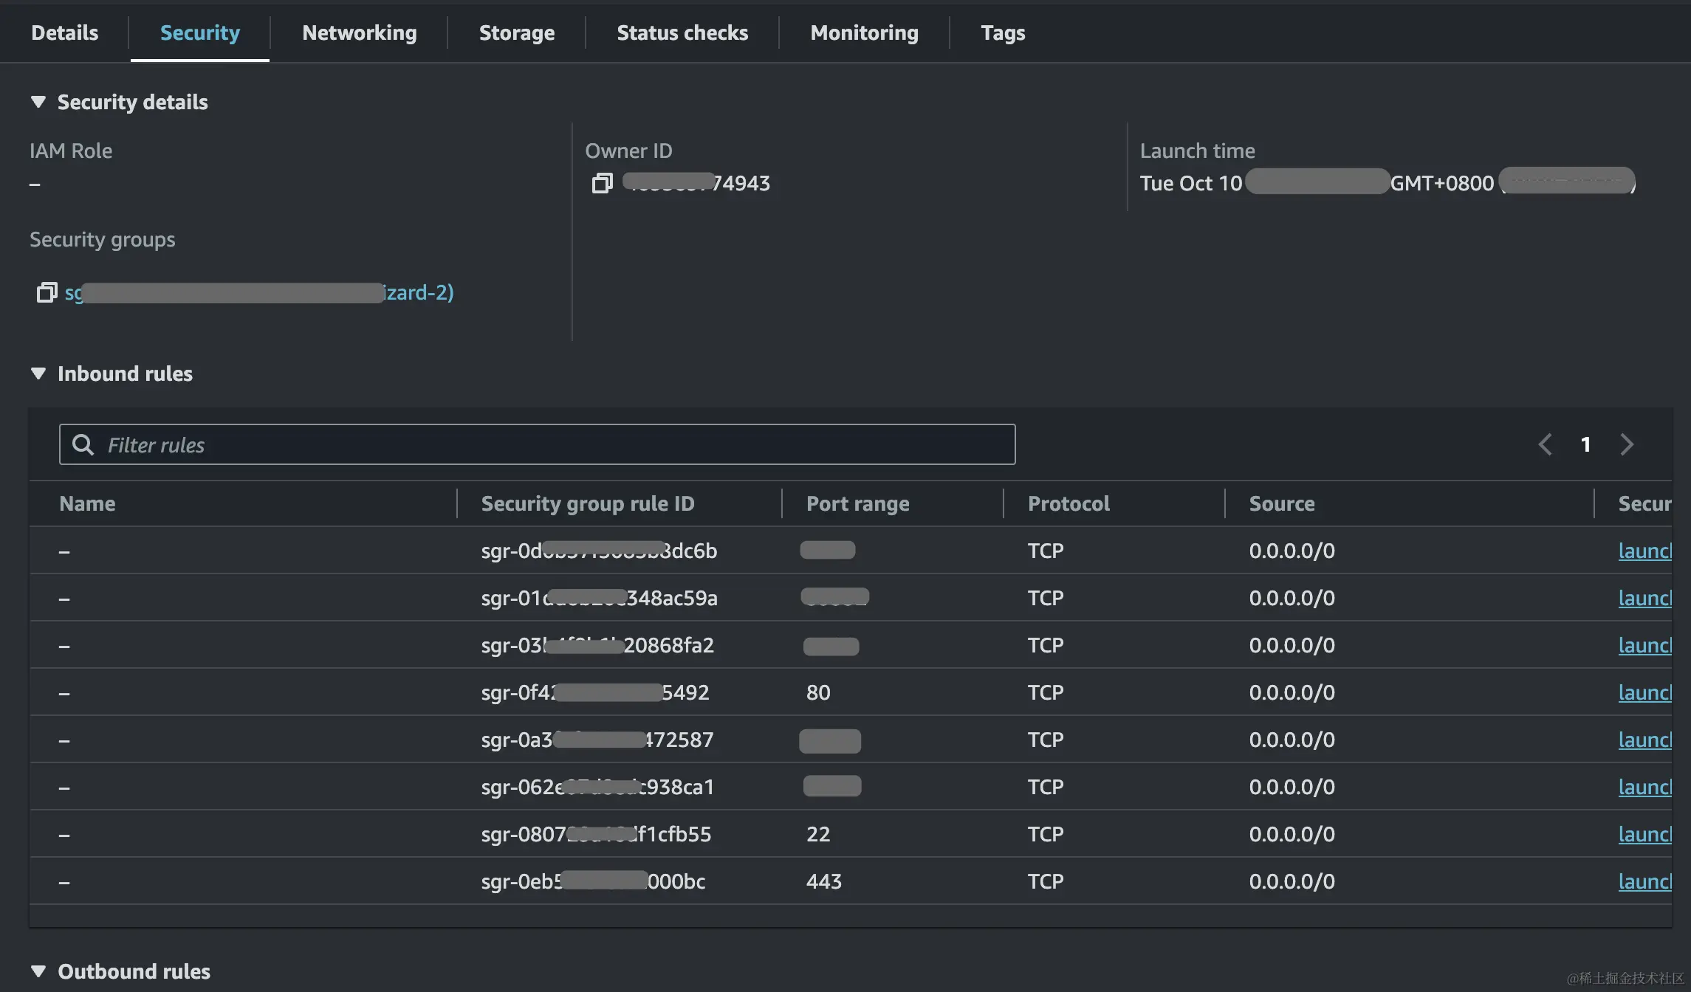Screen dimensions: 1691x992
Task: Copy the security group ID
Action: tap(47, 292)
